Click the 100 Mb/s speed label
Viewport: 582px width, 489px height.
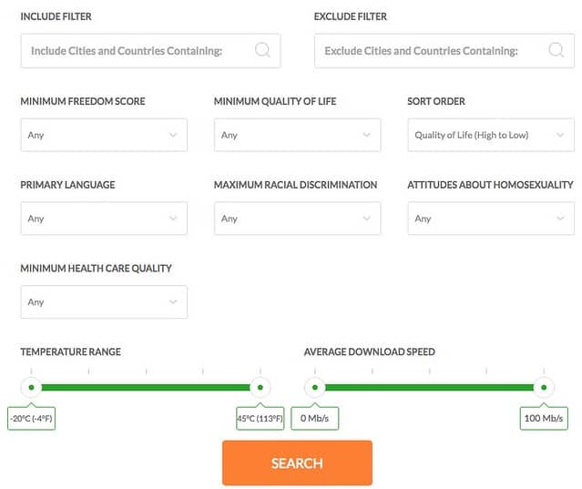[x=544, y=418]
